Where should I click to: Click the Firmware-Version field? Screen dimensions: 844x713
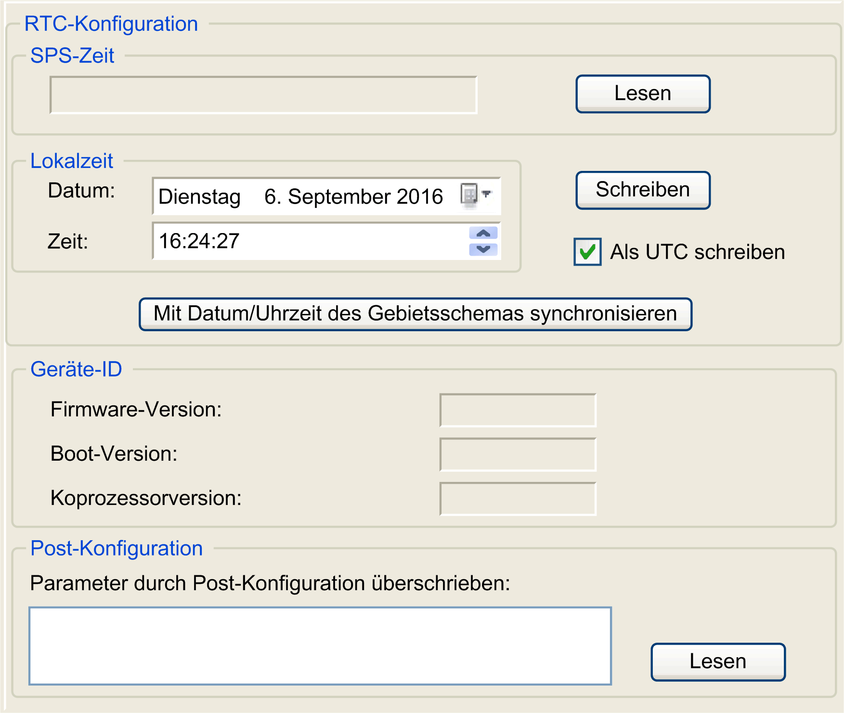pos(518,410)
